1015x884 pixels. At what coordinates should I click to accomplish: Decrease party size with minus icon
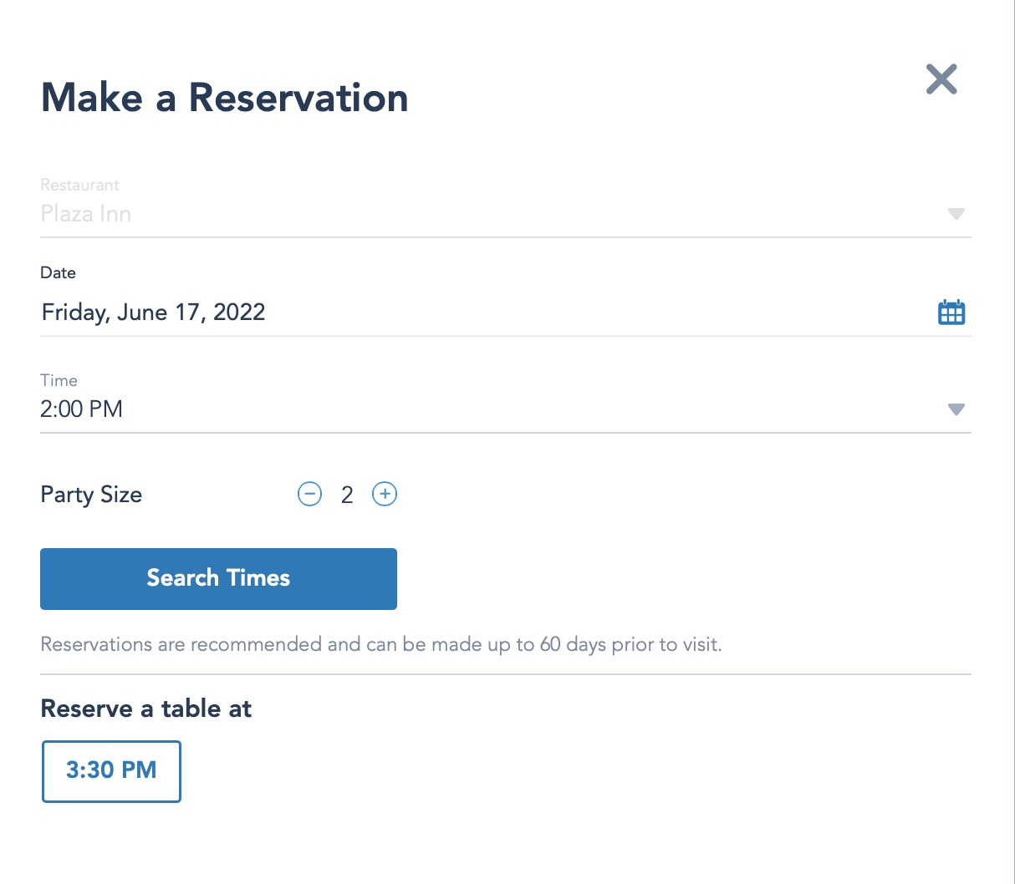click(x=309, y=494)
